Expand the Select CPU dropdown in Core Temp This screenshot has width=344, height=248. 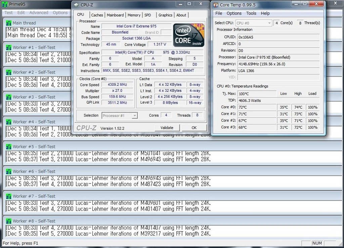click(253, 23)
